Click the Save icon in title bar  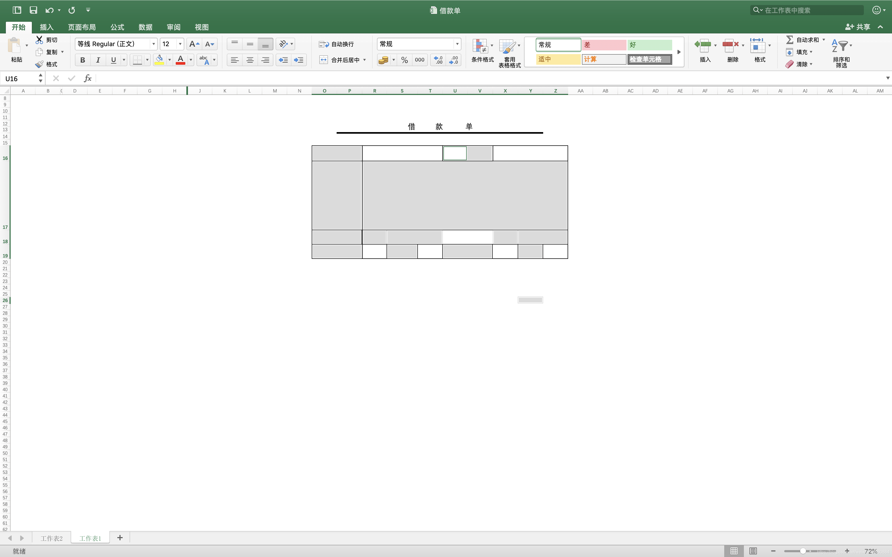(33, 10)
